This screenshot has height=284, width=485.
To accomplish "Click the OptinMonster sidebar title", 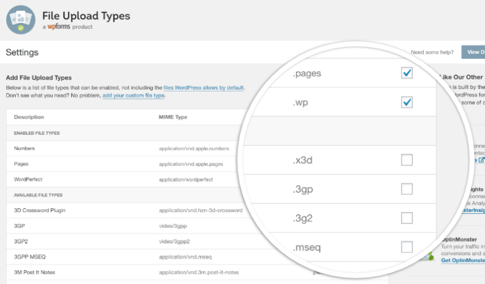I will (x=459, y=239).
